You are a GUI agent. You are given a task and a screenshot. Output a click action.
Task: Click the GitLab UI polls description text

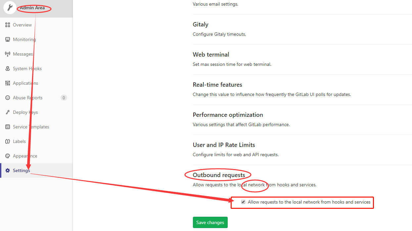(272, 94)
